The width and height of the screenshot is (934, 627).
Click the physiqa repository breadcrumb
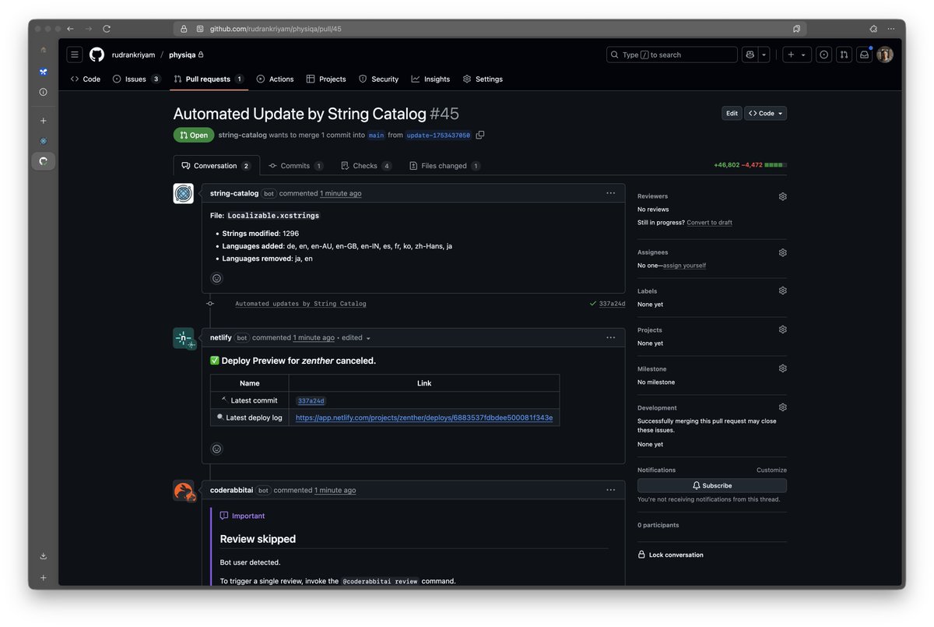(x=181, y=55)
